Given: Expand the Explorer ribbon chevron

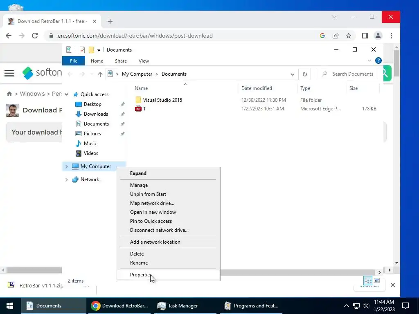Looking at the screenshot, I should pos(369,61).
